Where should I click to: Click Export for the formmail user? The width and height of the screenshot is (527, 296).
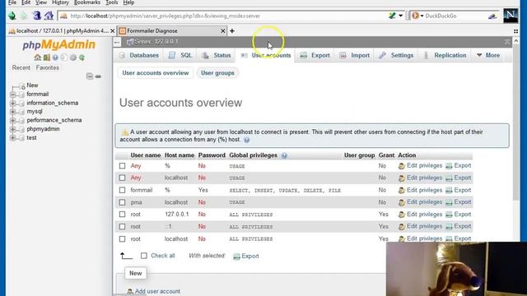click(x=459, y=190)
